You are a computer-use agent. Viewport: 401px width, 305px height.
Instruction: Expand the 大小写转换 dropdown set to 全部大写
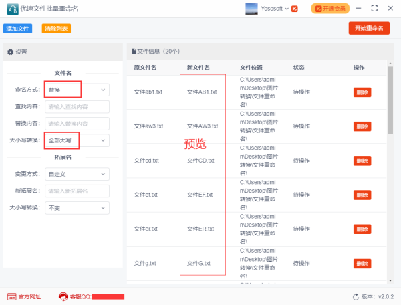76,140
